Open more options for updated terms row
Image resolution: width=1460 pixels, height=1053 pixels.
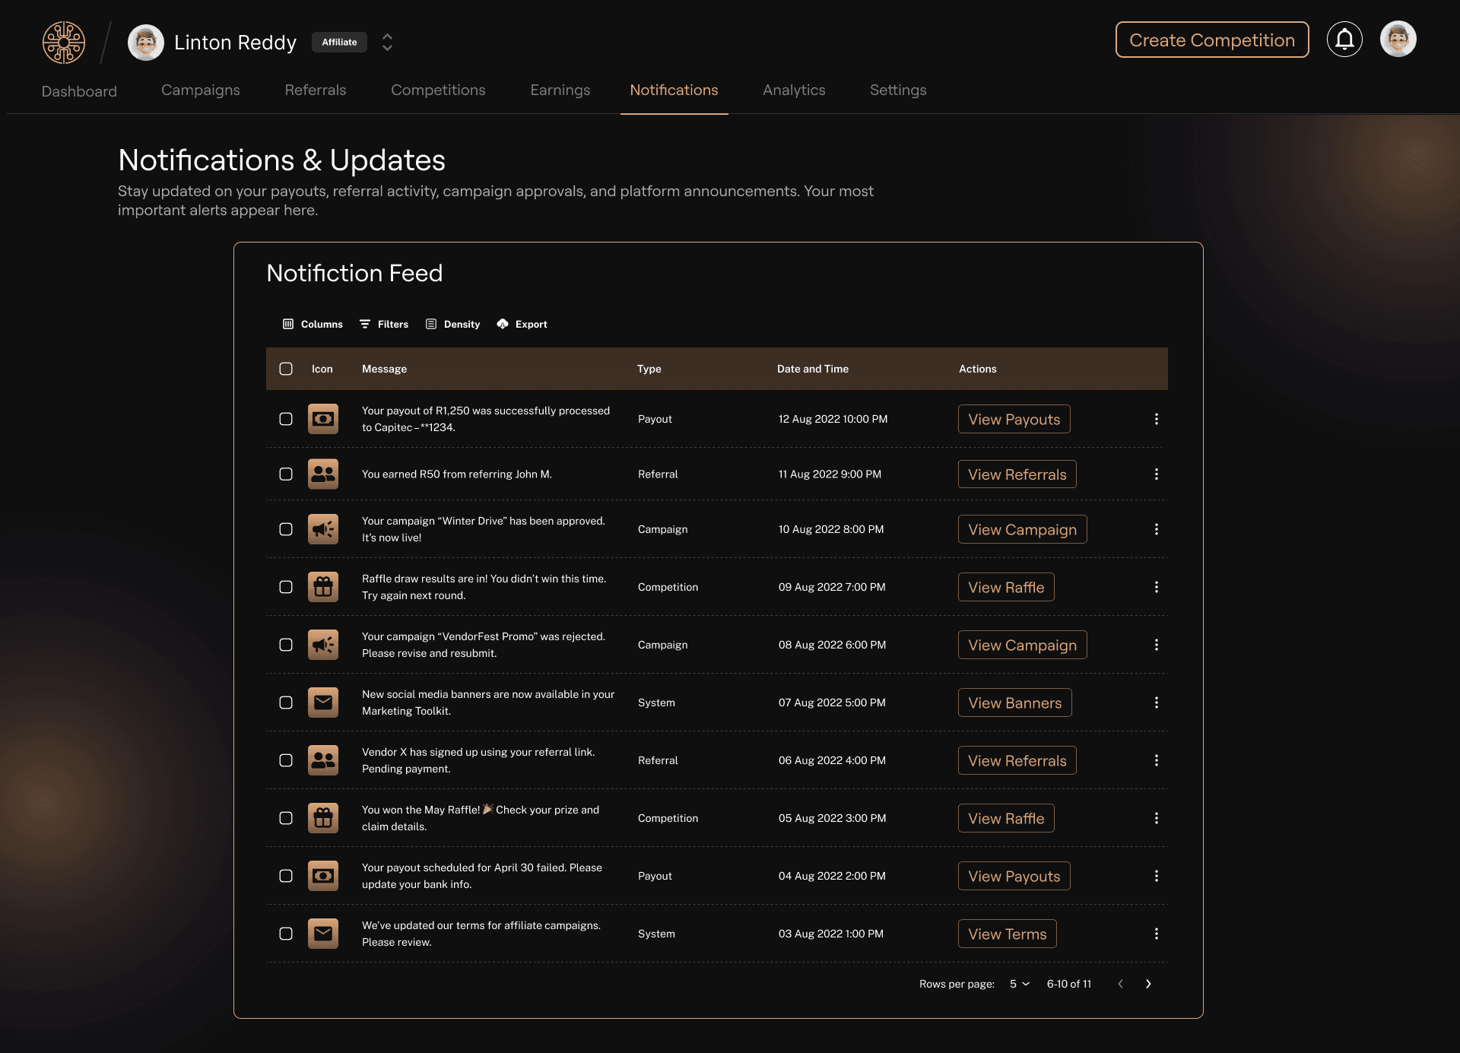pos(1157,934)
